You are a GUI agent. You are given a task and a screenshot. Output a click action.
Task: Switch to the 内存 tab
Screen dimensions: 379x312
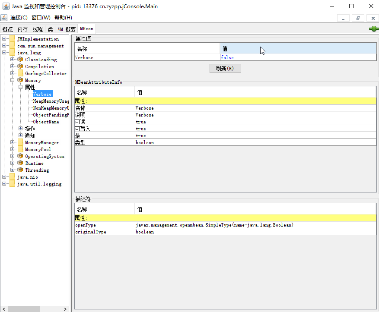tap(22, 29)
